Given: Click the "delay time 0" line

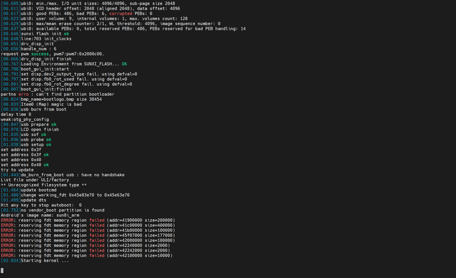Looking at the screenshot, I should pos(16,114).
